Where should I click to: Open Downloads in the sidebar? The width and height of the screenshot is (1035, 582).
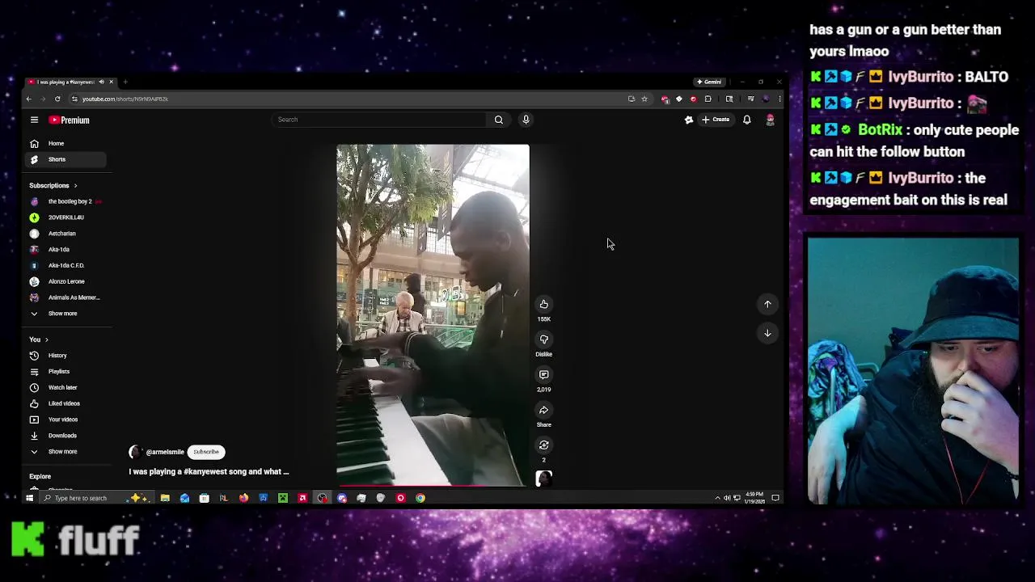(66, 436)
